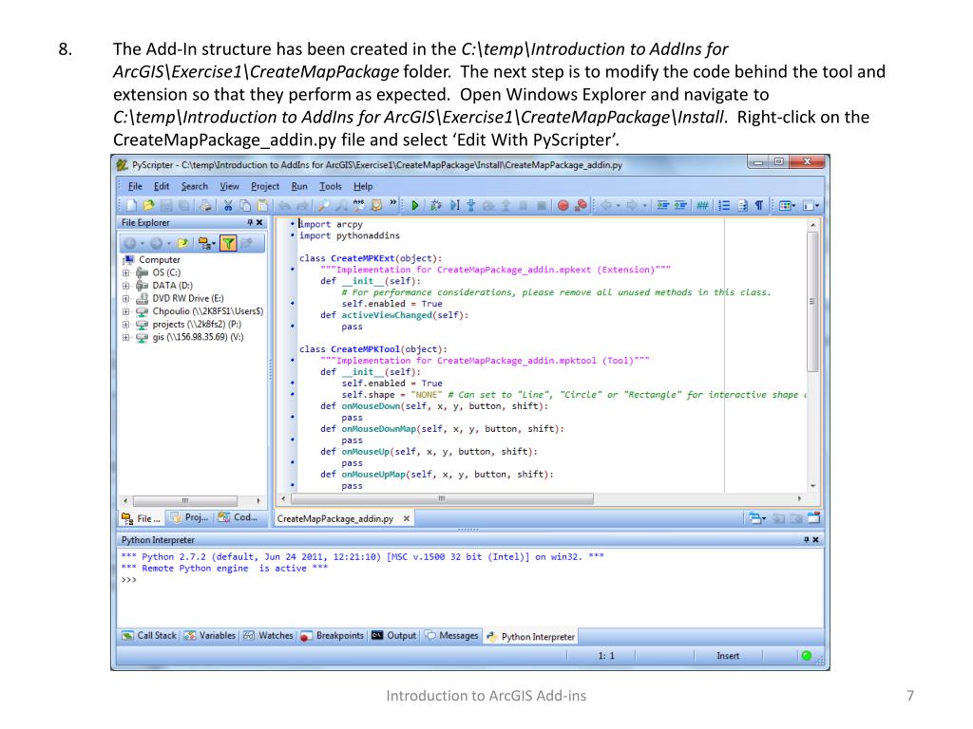Open the last toolbar dropdown button
Viewport: 973px width, 729px height.
[x=811, y=205]
